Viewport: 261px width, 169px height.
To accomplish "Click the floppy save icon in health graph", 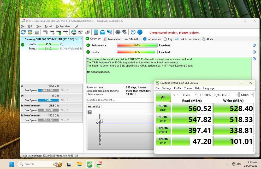I will click(90, 112).
